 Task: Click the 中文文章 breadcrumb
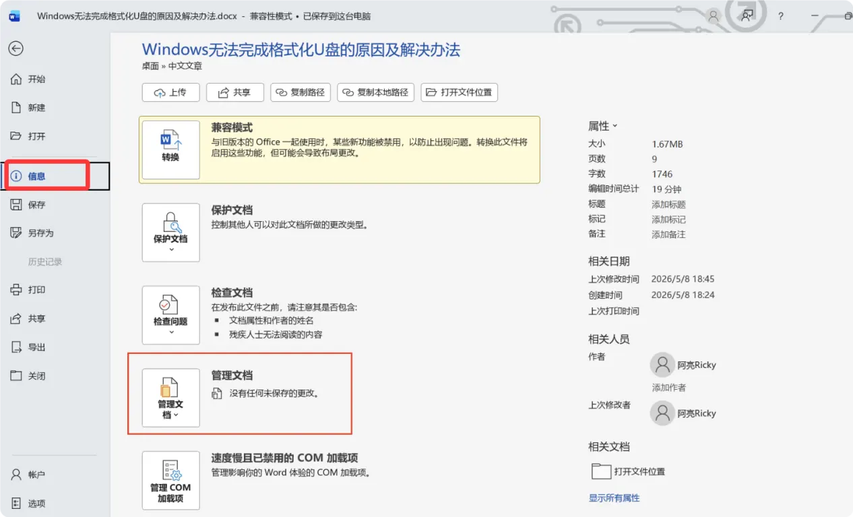185,66
